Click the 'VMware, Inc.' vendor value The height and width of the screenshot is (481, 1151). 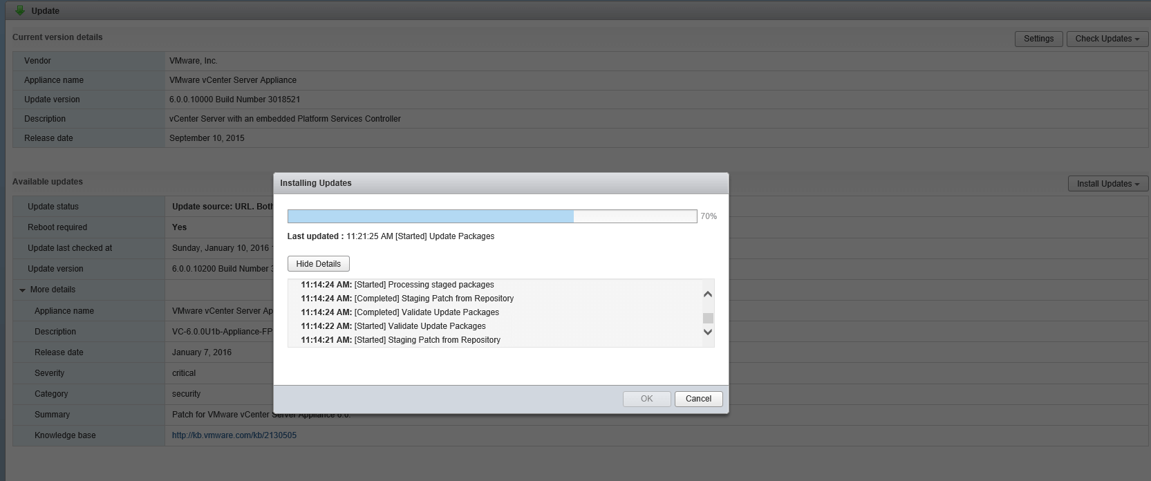point(194,61)
